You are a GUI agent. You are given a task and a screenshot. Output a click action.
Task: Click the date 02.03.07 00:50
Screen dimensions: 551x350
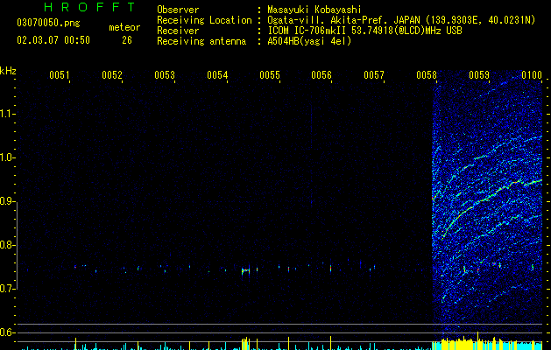(53, 40)
